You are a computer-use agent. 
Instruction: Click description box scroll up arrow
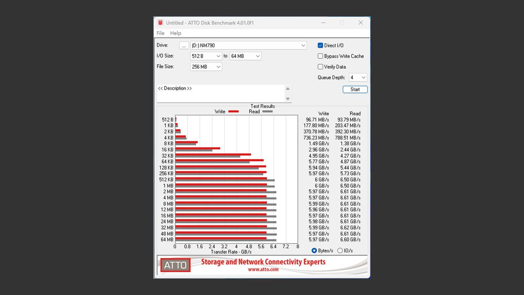(x=288, y=88)
